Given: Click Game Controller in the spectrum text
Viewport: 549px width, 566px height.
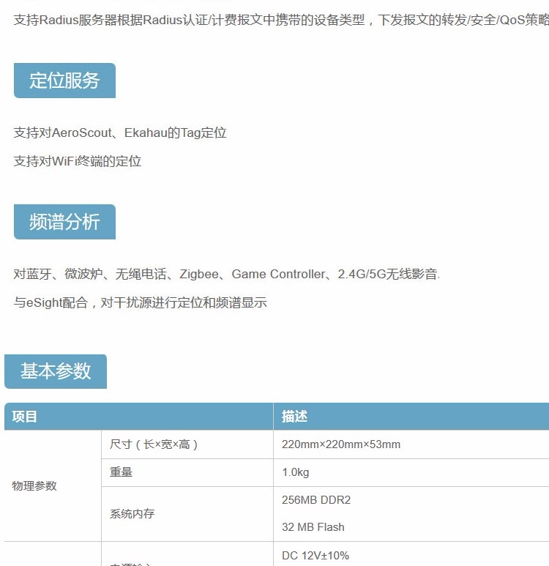Looking at the screenshot, I should 278,274.
